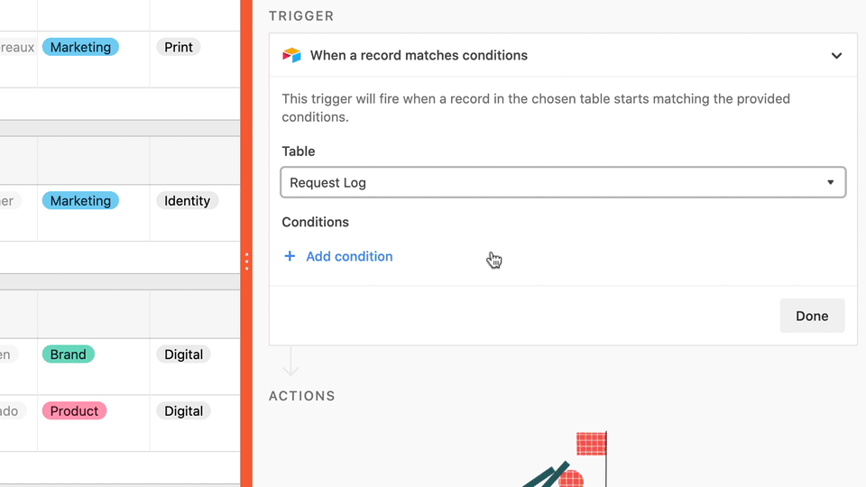Click the Digital tag in the Product row
This screenshot has height=487, width=866.
[183, 411]
